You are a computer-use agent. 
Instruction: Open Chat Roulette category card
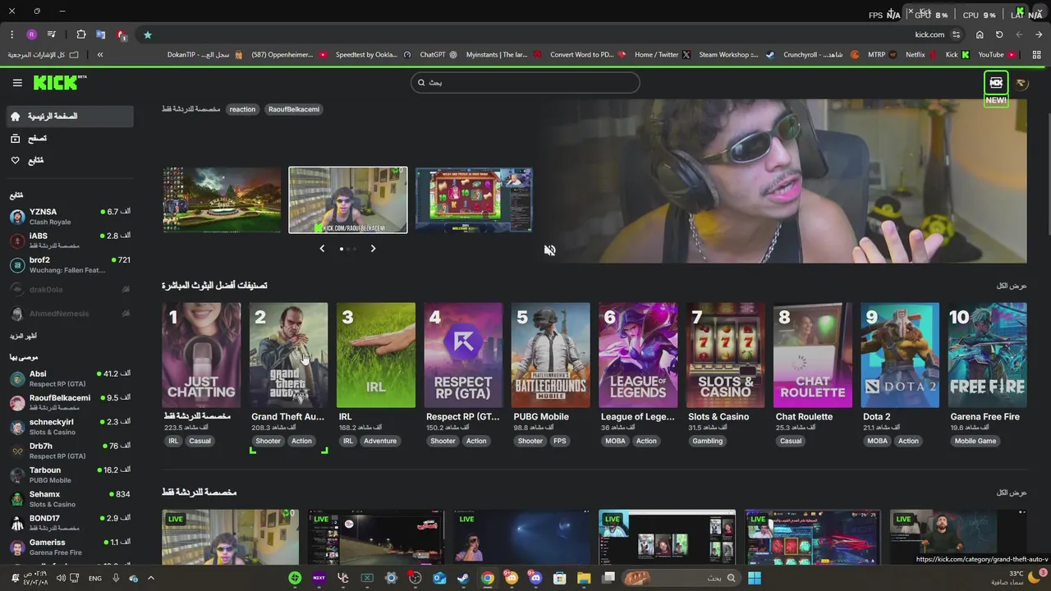pos(813,355)
